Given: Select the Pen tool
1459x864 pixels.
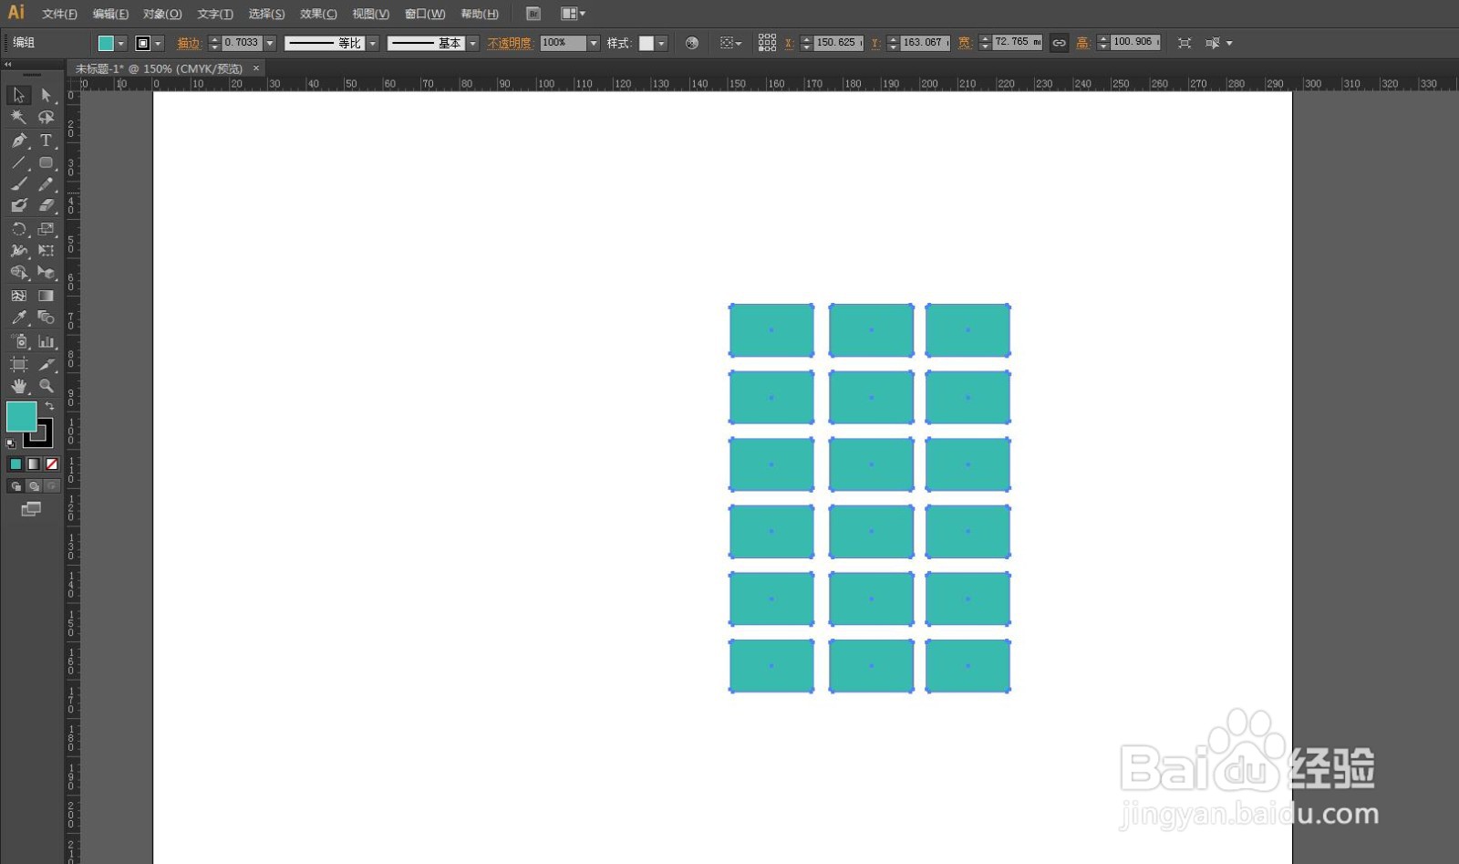Looking at the screenshot, I should [x=18, y=141].
